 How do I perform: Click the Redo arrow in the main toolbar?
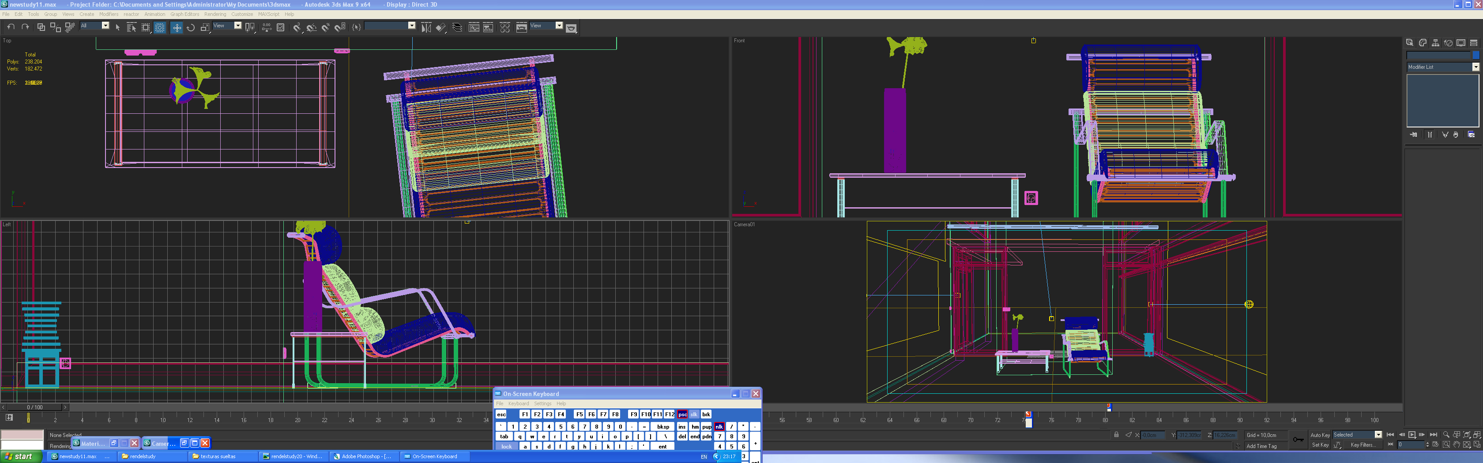pos(25,27)
